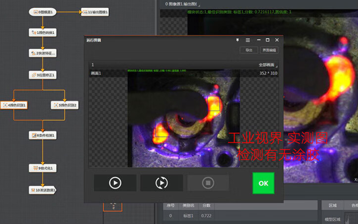Open the hamburger menu in 运行界面 dialog
Viewport: 358px width, 224px height.
(x=247, y=40)
